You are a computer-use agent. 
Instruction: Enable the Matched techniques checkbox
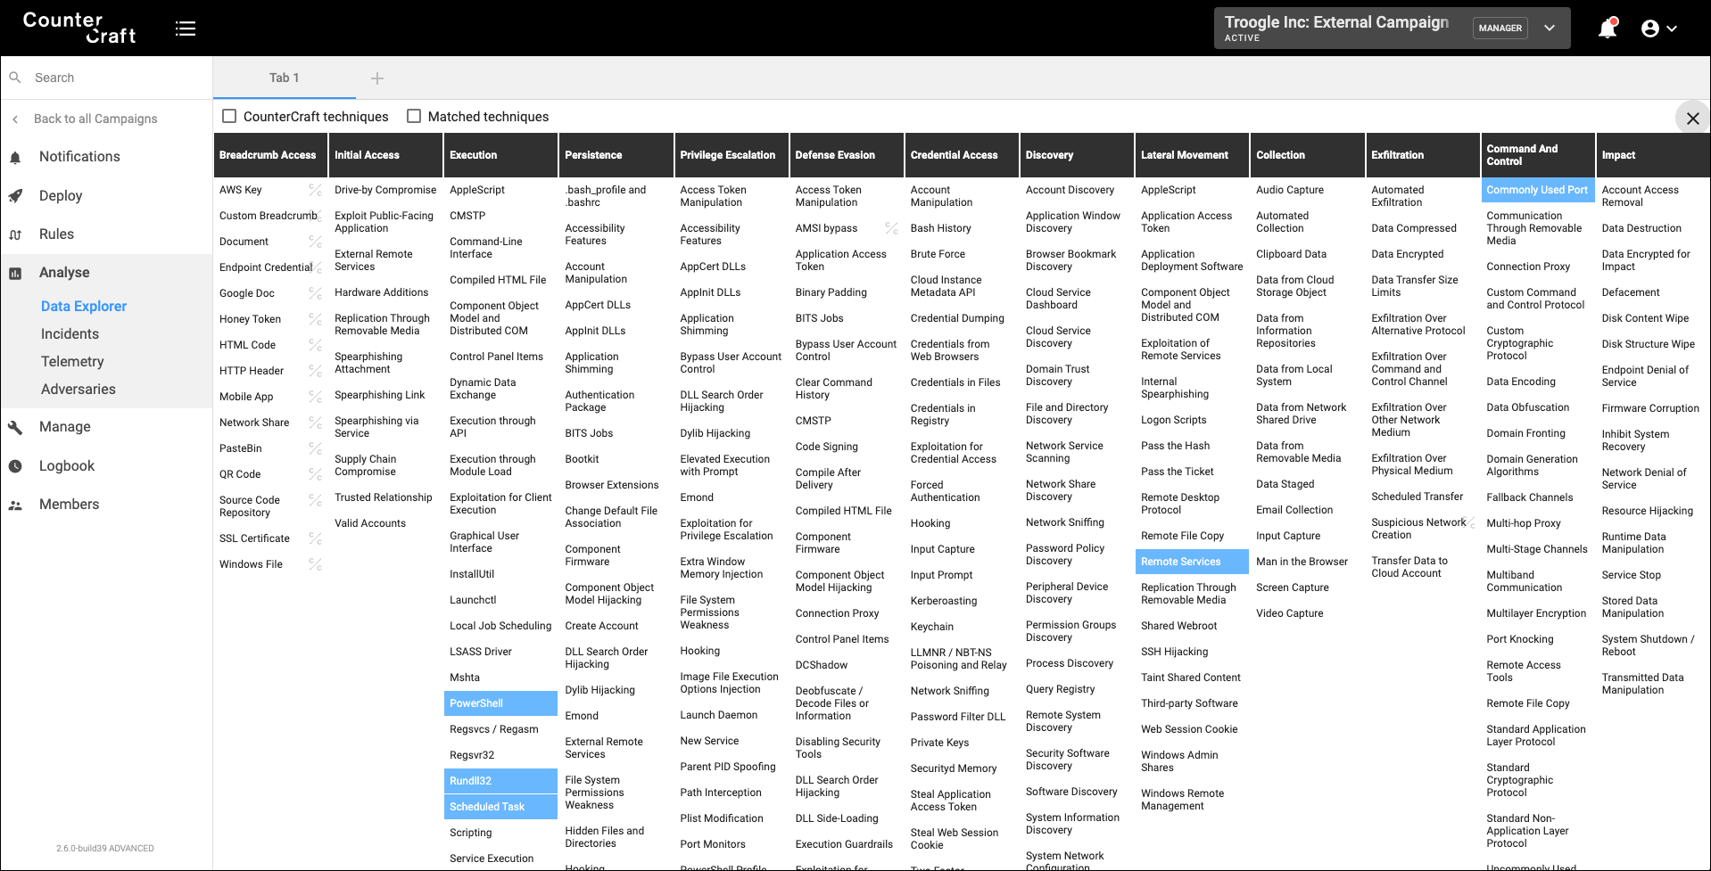414,116
